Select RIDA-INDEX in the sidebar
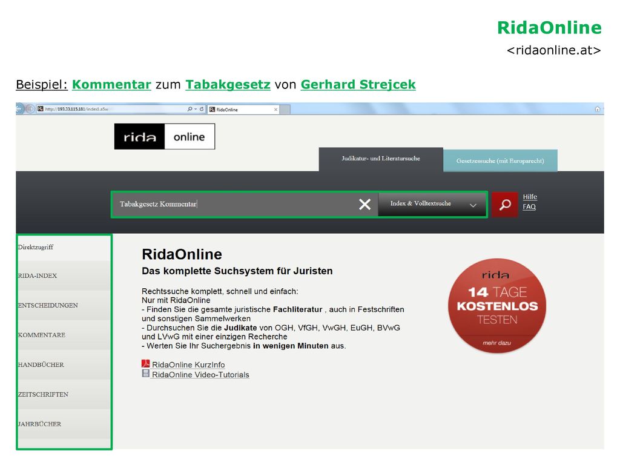 (x=64, y=275)
